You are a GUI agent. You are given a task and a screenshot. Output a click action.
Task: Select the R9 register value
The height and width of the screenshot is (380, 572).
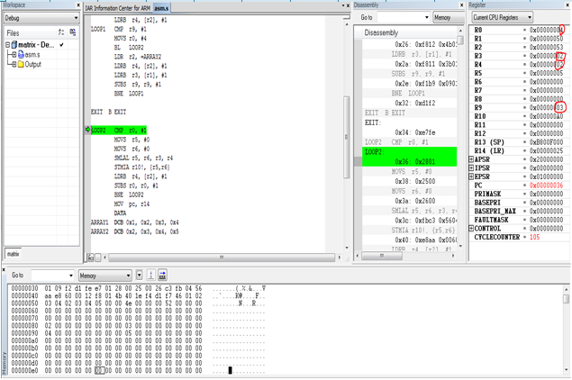[x=546, y=107]
